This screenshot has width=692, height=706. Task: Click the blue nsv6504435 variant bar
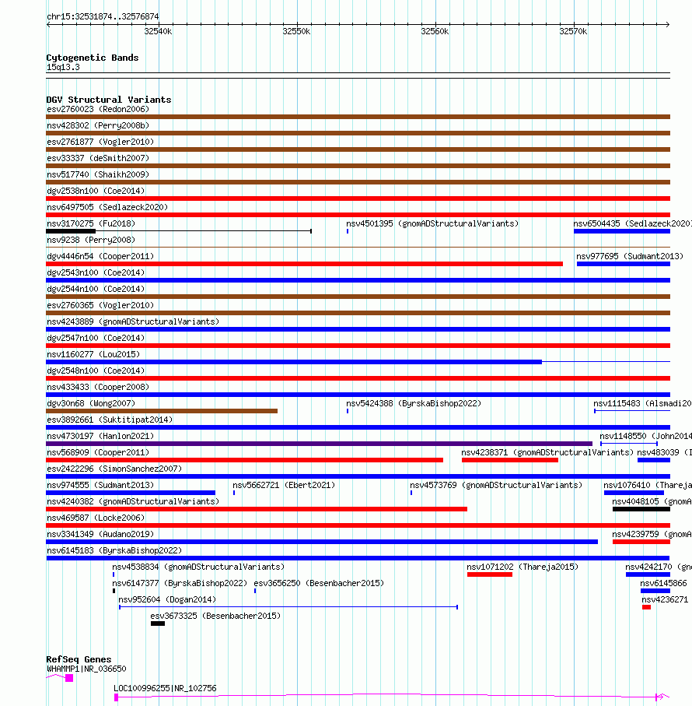[x=622, y=231]
